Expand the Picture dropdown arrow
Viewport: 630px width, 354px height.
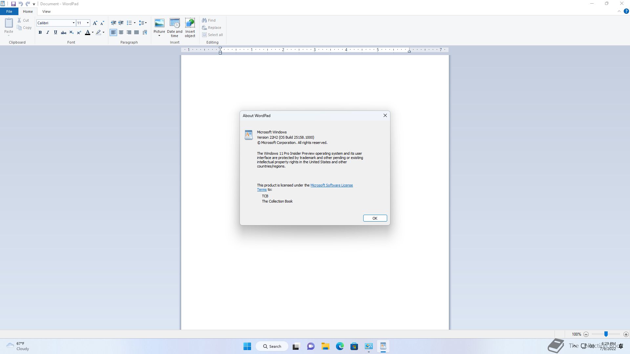click(159, 36)
